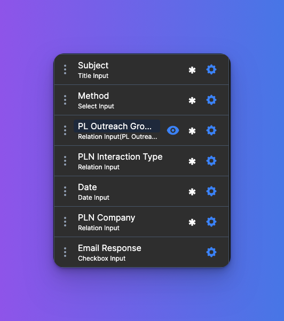Open settings gear for PLN Company
The height and width of the screenshot is (321, 284).
pos(211,222)
